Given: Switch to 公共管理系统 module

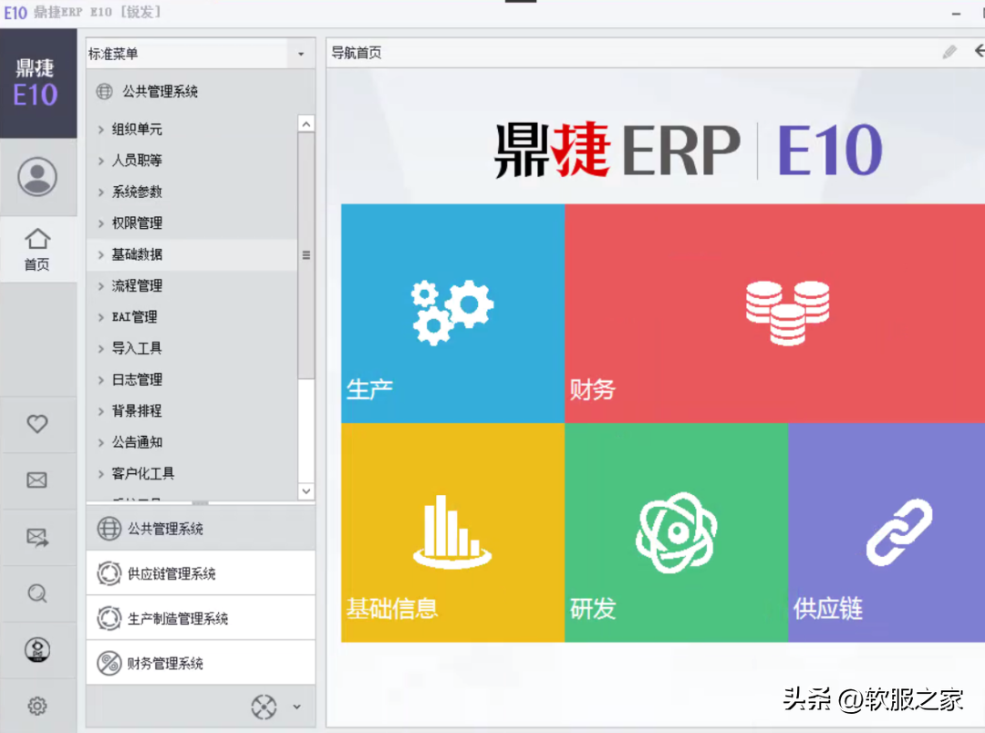Looking at the screenshot, I should 201,528.
